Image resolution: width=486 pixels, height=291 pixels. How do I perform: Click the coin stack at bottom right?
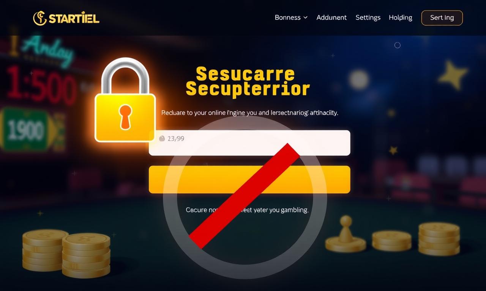(x=439, y=239)
